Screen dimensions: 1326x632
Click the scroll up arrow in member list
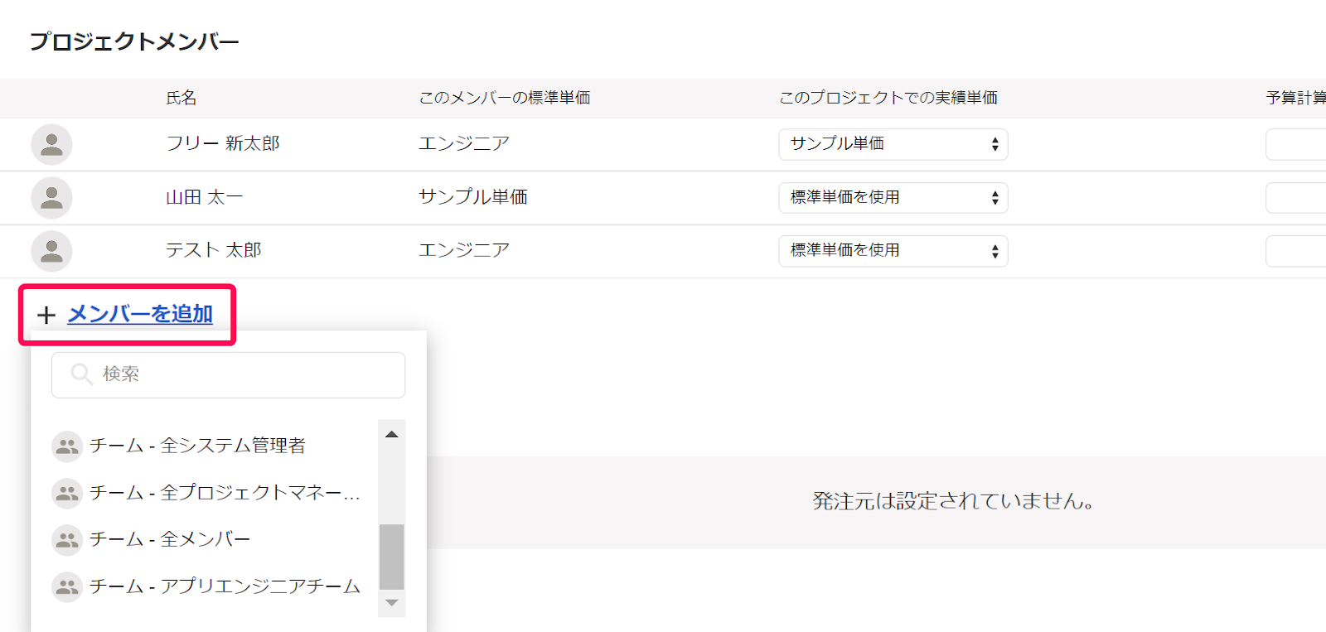[391, 434]
